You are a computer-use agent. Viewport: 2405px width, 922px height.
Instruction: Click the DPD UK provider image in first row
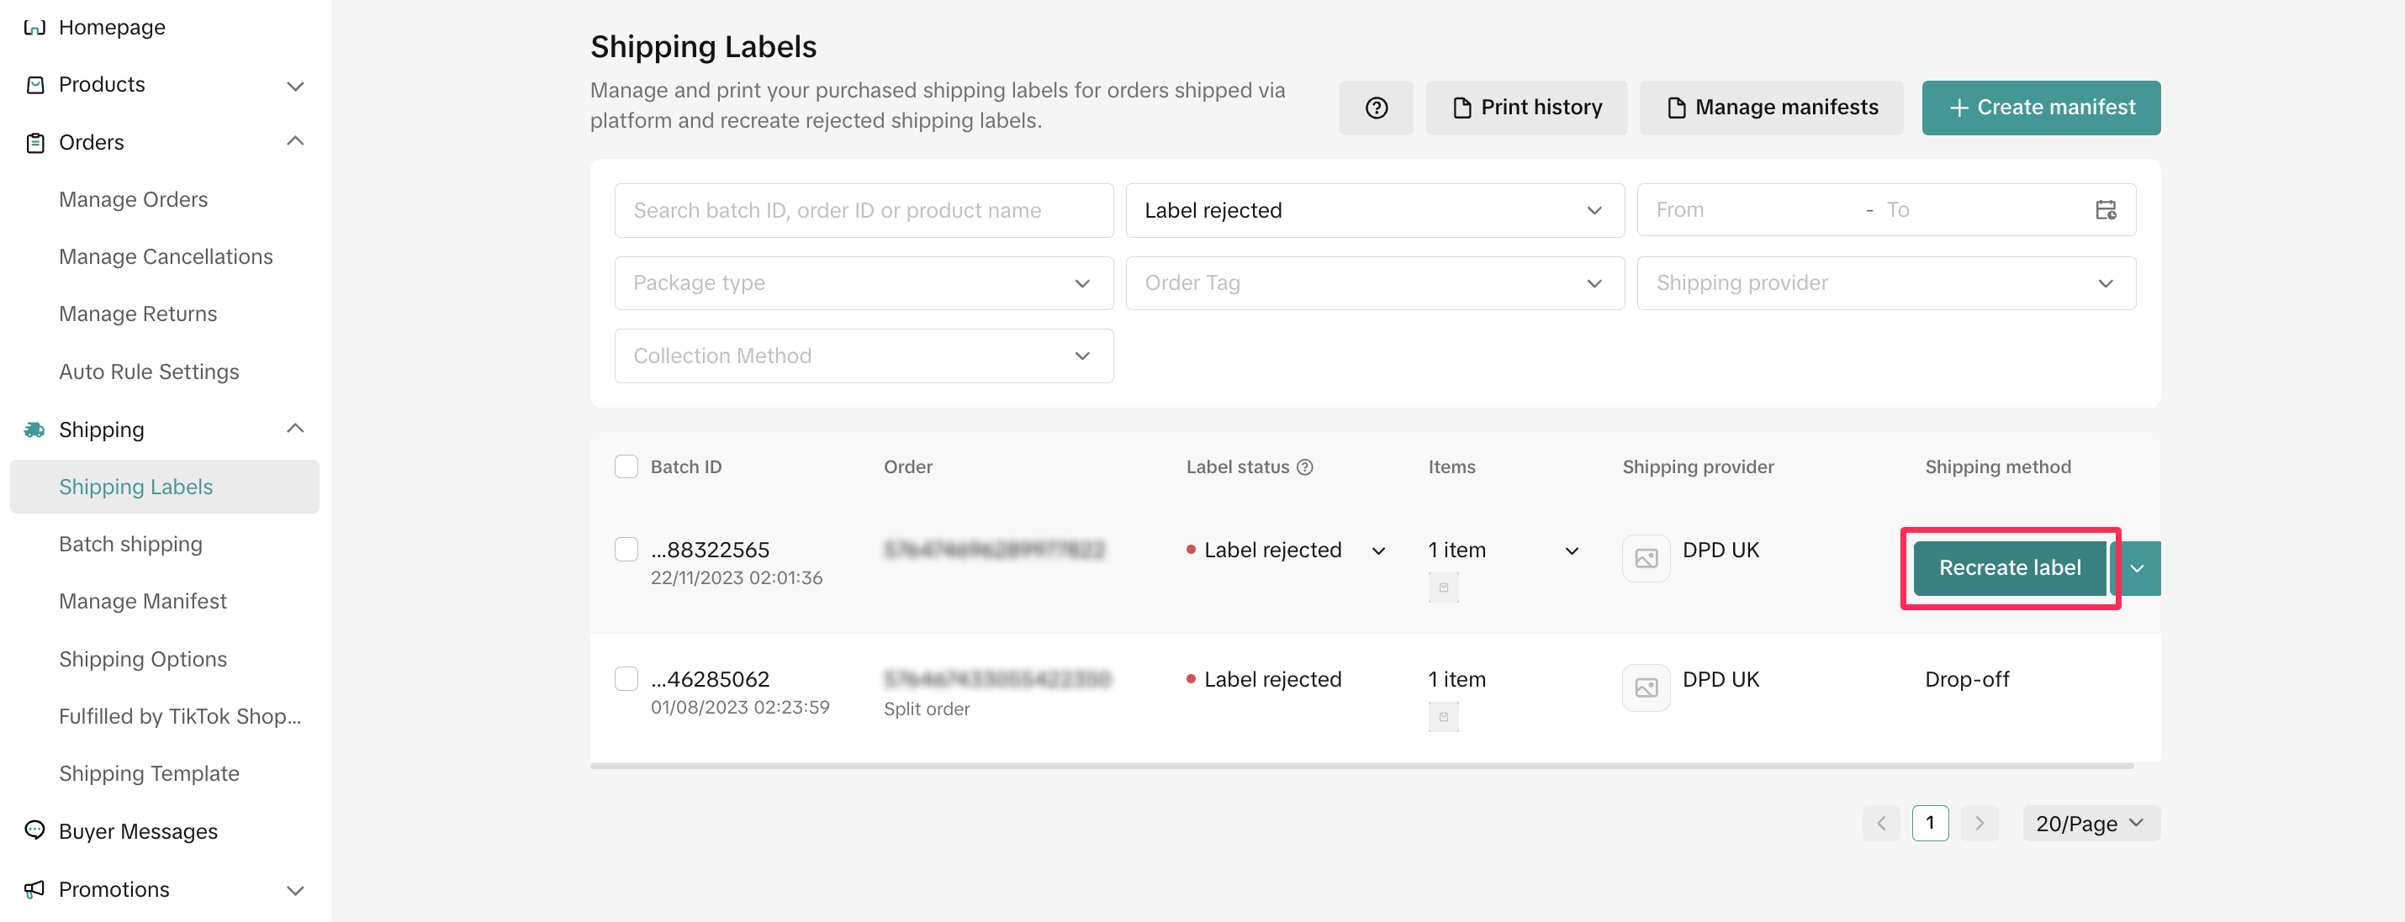(x=1645, y=558)
